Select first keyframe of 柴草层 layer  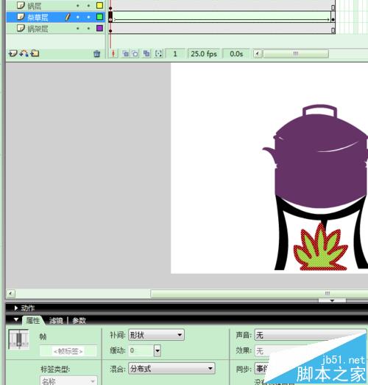click(110, 17)
